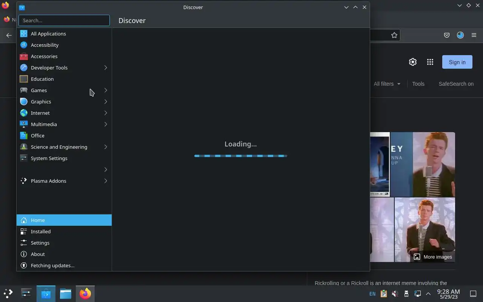
Task: Open All filters dropdown in Firefox
Action: [387, 84]
